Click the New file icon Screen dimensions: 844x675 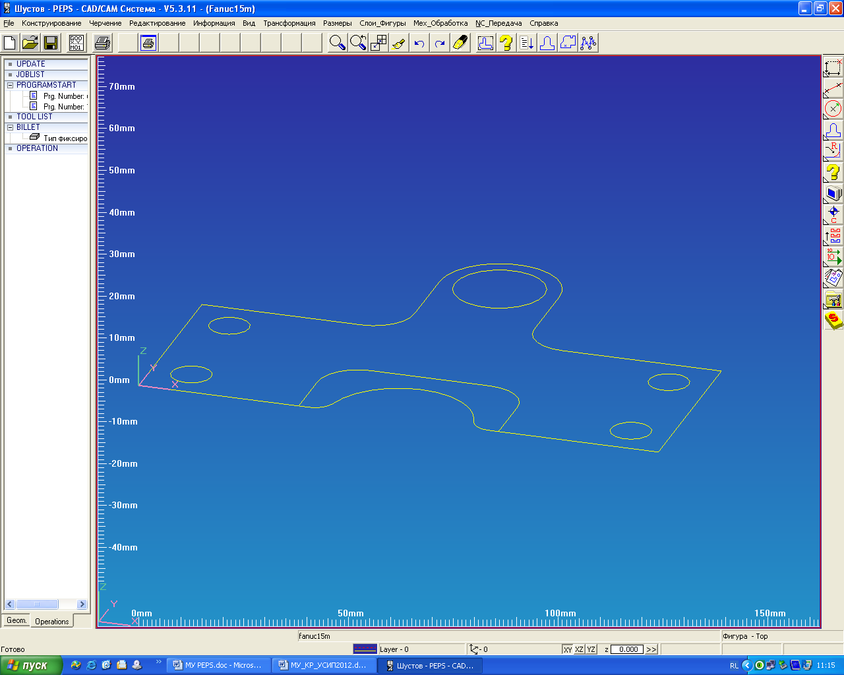pyautogui.click(x=10, y=43)
